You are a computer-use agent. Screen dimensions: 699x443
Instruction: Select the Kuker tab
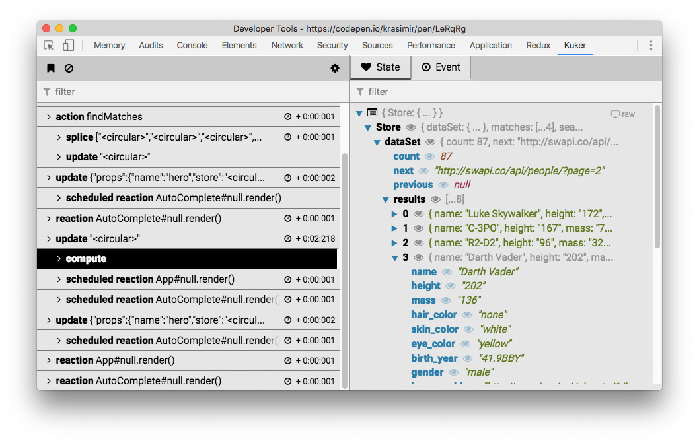point(575,45)
